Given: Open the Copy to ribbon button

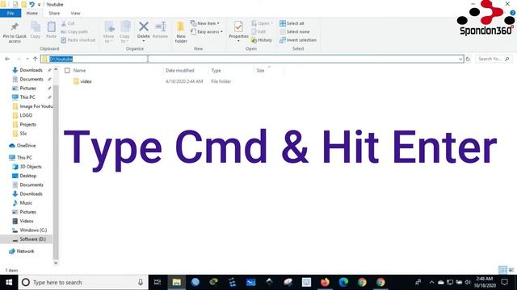Looking at the screenshot, I should pyautogui.click(x=124, y=32).
